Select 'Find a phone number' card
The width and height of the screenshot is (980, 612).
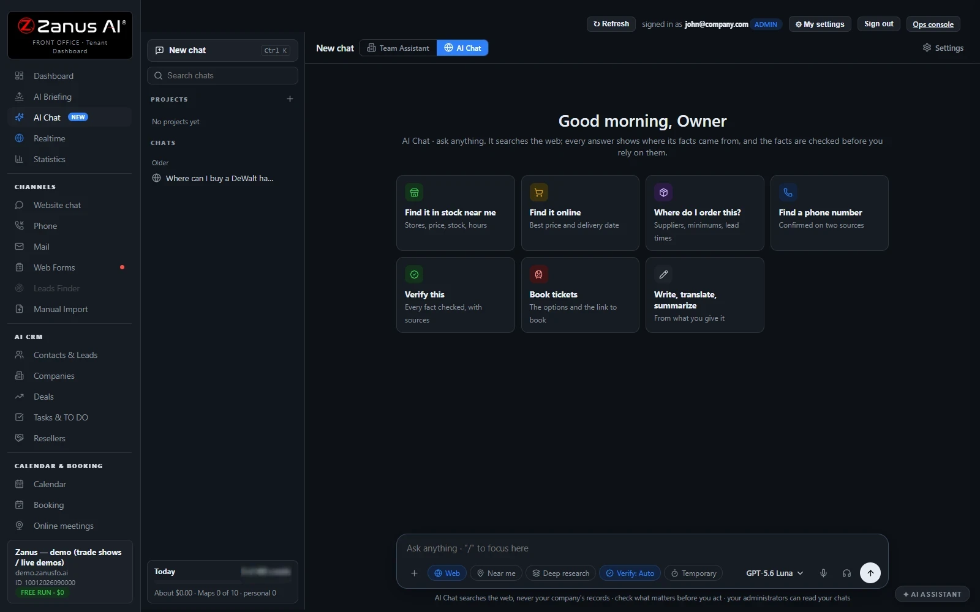click(x=829, y=213)
